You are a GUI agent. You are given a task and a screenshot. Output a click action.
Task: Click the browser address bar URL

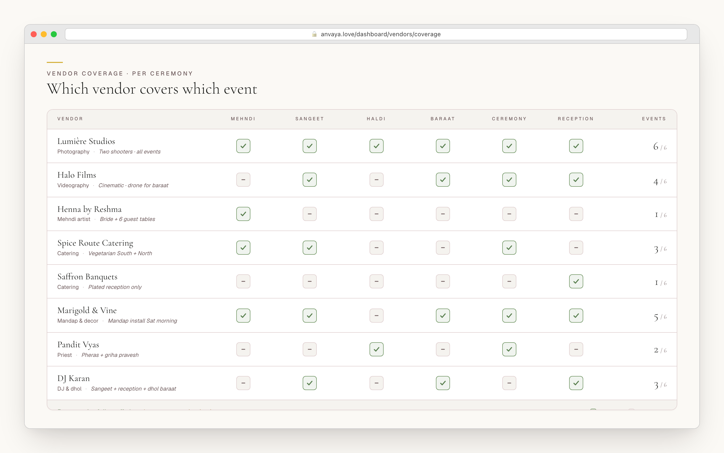point(381,34)
